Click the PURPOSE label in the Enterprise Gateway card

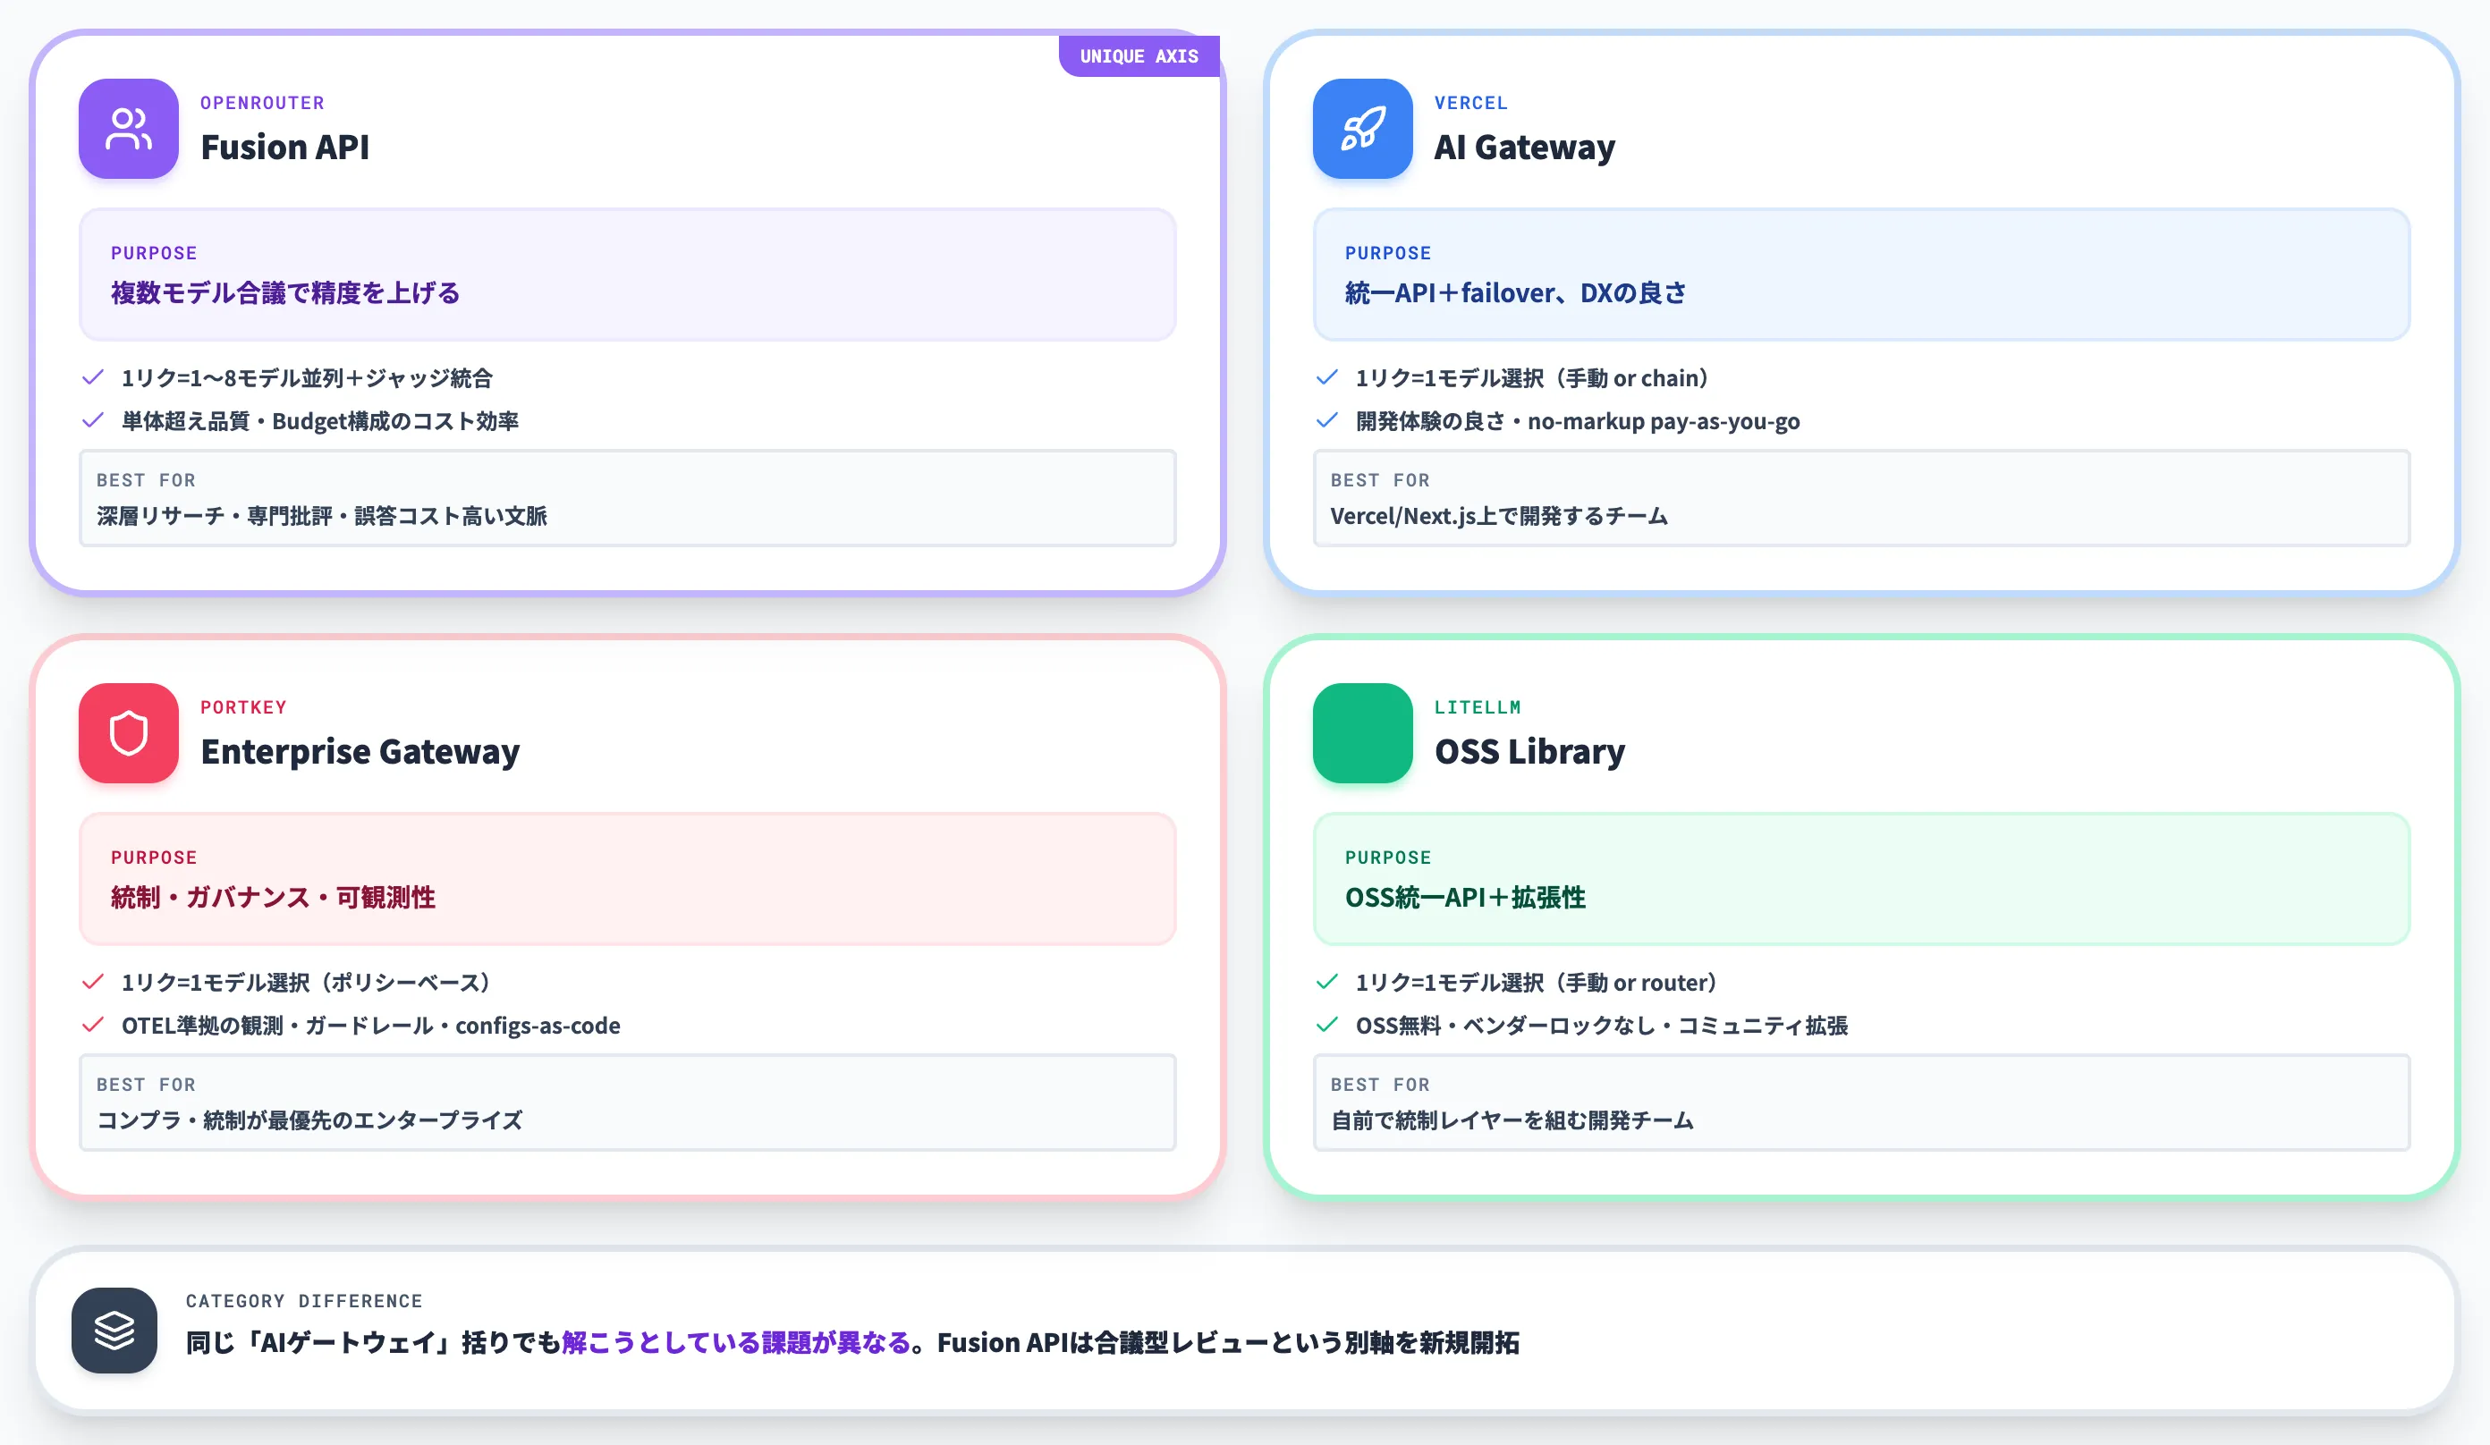153,858
